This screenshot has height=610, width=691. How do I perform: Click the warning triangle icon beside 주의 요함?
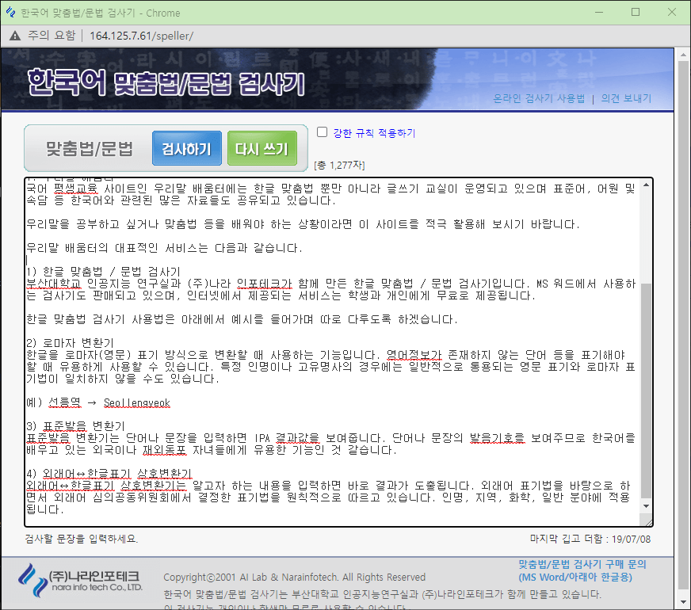tap(13, 35)
